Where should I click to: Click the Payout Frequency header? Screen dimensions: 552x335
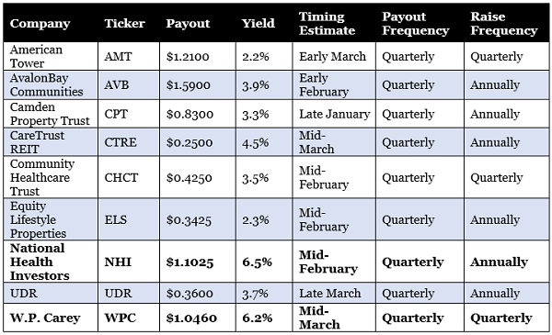point(416,24)
